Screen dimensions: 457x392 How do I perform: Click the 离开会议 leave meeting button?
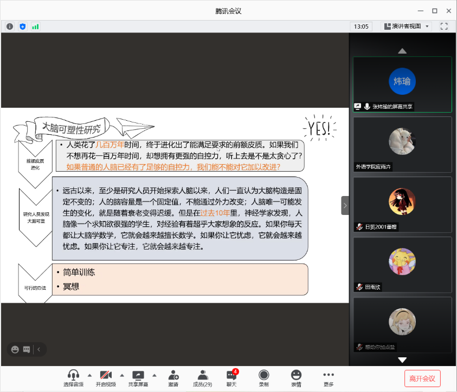(x=422, y=378)
